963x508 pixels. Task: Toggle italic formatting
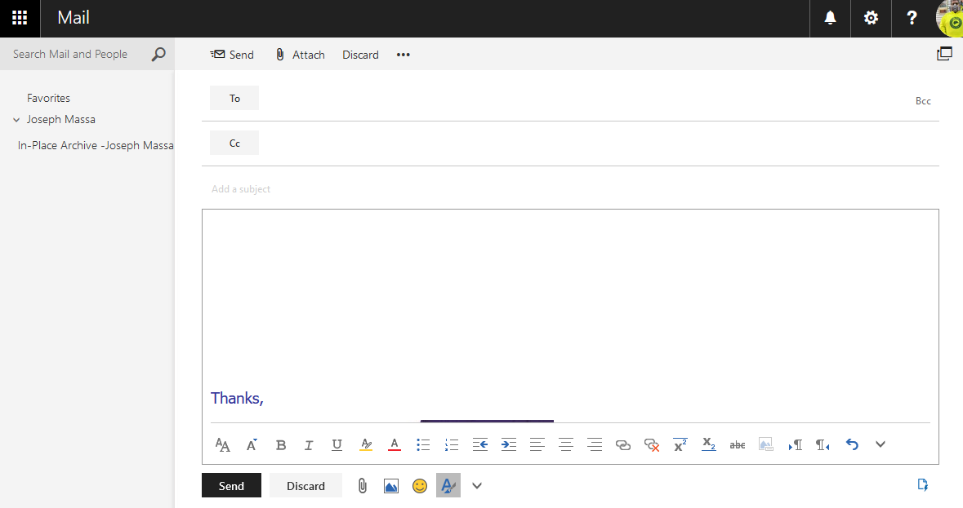309,444
